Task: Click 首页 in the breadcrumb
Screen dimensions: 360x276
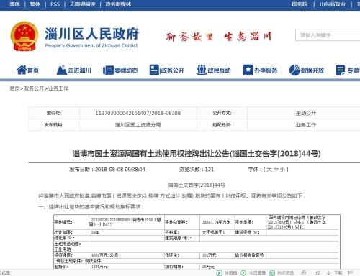Action: tap(14, 88)
